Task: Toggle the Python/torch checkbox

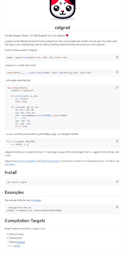Action: (x=7, y=238)
